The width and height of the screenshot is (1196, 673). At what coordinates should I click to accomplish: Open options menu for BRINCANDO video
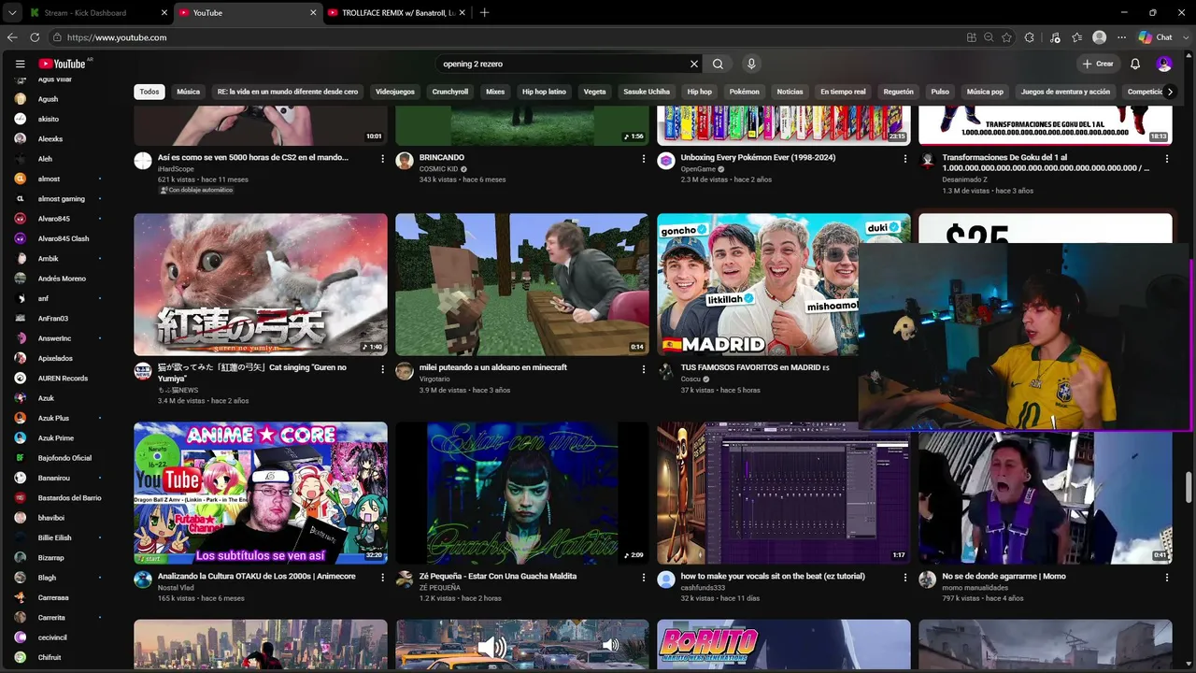coord(643,158)
